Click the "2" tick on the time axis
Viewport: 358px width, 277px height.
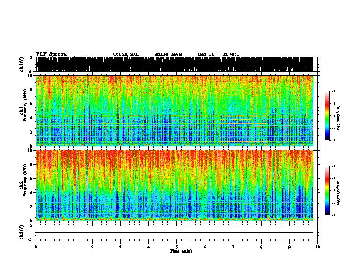tap(92, 247)
